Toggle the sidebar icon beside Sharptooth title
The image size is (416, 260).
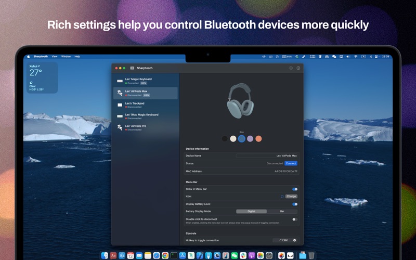[132, 68]
